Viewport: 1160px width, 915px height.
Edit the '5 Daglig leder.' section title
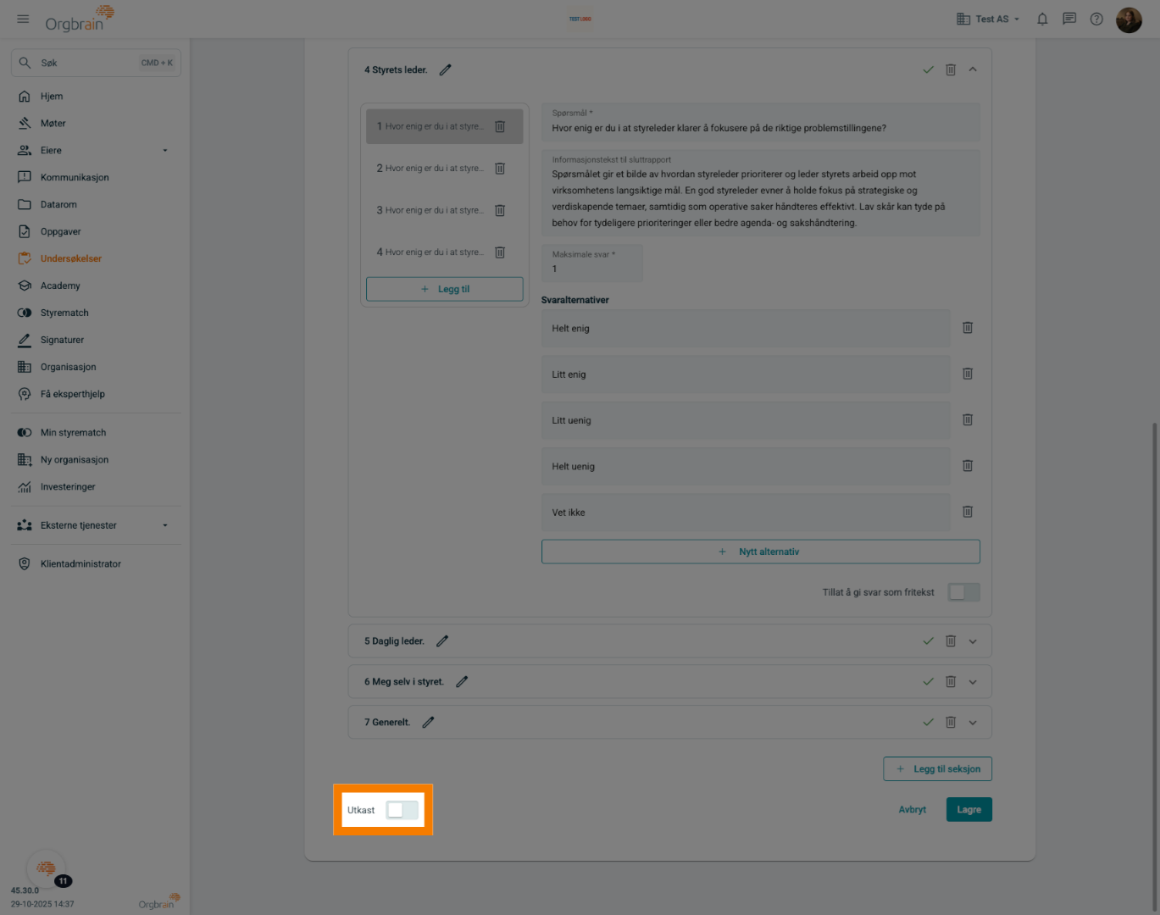pyautogui.click(x=442, y=641)
